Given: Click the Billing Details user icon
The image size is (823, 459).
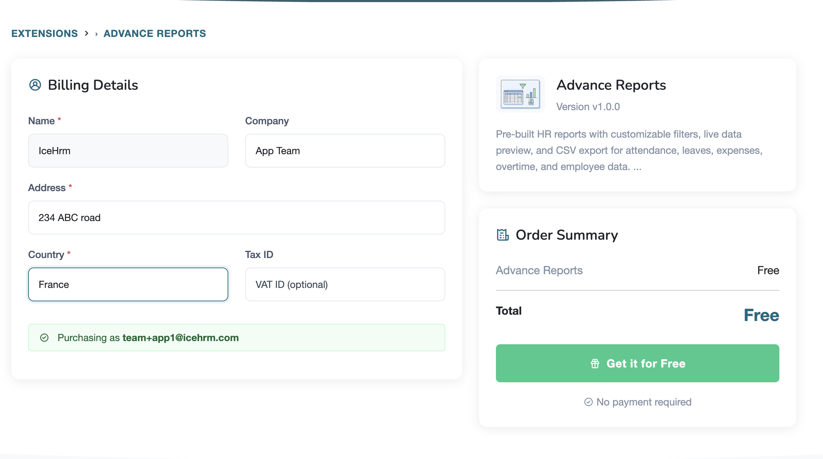Looking at the screenshot, I should click(35, 85).
